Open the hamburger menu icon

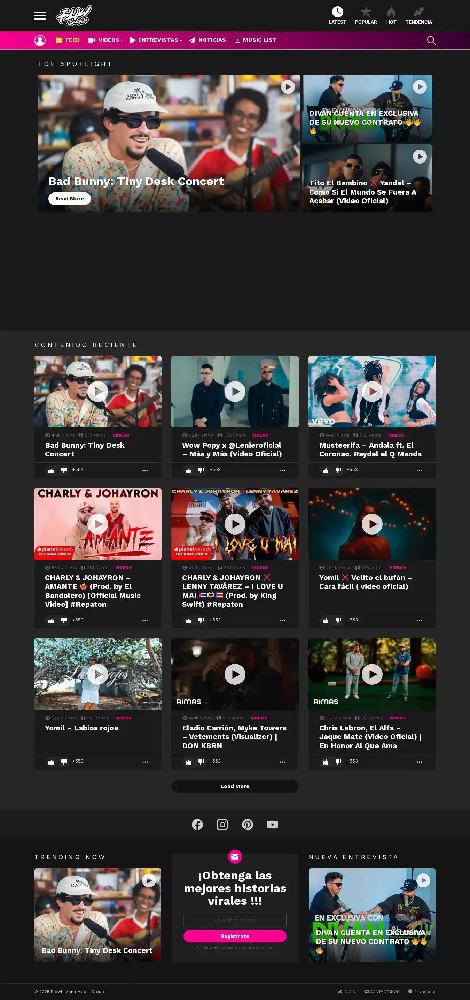[40, 16]
